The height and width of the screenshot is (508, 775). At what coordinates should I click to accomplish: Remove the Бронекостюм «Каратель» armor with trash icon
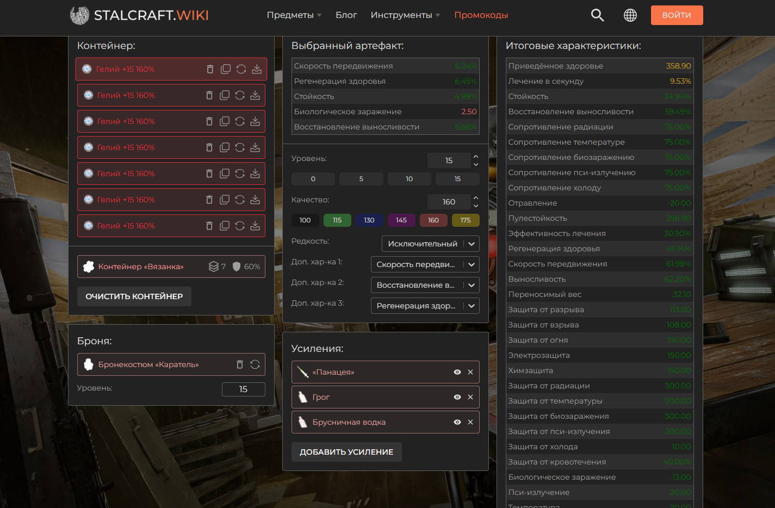pos(239,364)
